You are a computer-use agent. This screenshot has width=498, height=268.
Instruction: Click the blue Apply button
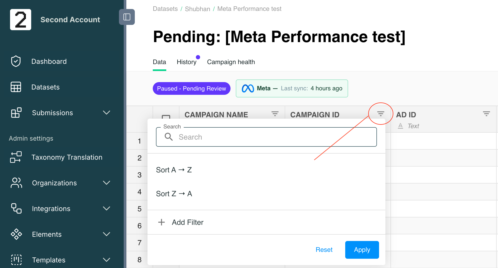point(362,250)
